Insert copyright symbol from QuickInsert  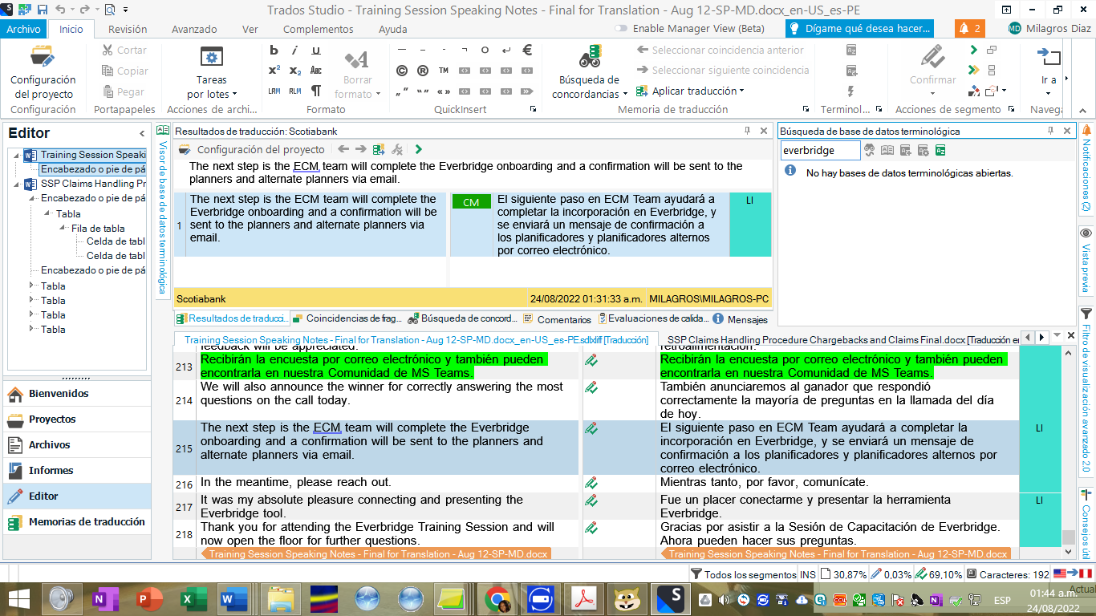[401, 71]
